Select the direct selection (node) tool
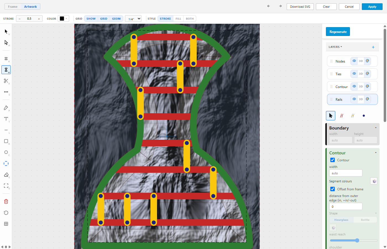 pos(6,43)
